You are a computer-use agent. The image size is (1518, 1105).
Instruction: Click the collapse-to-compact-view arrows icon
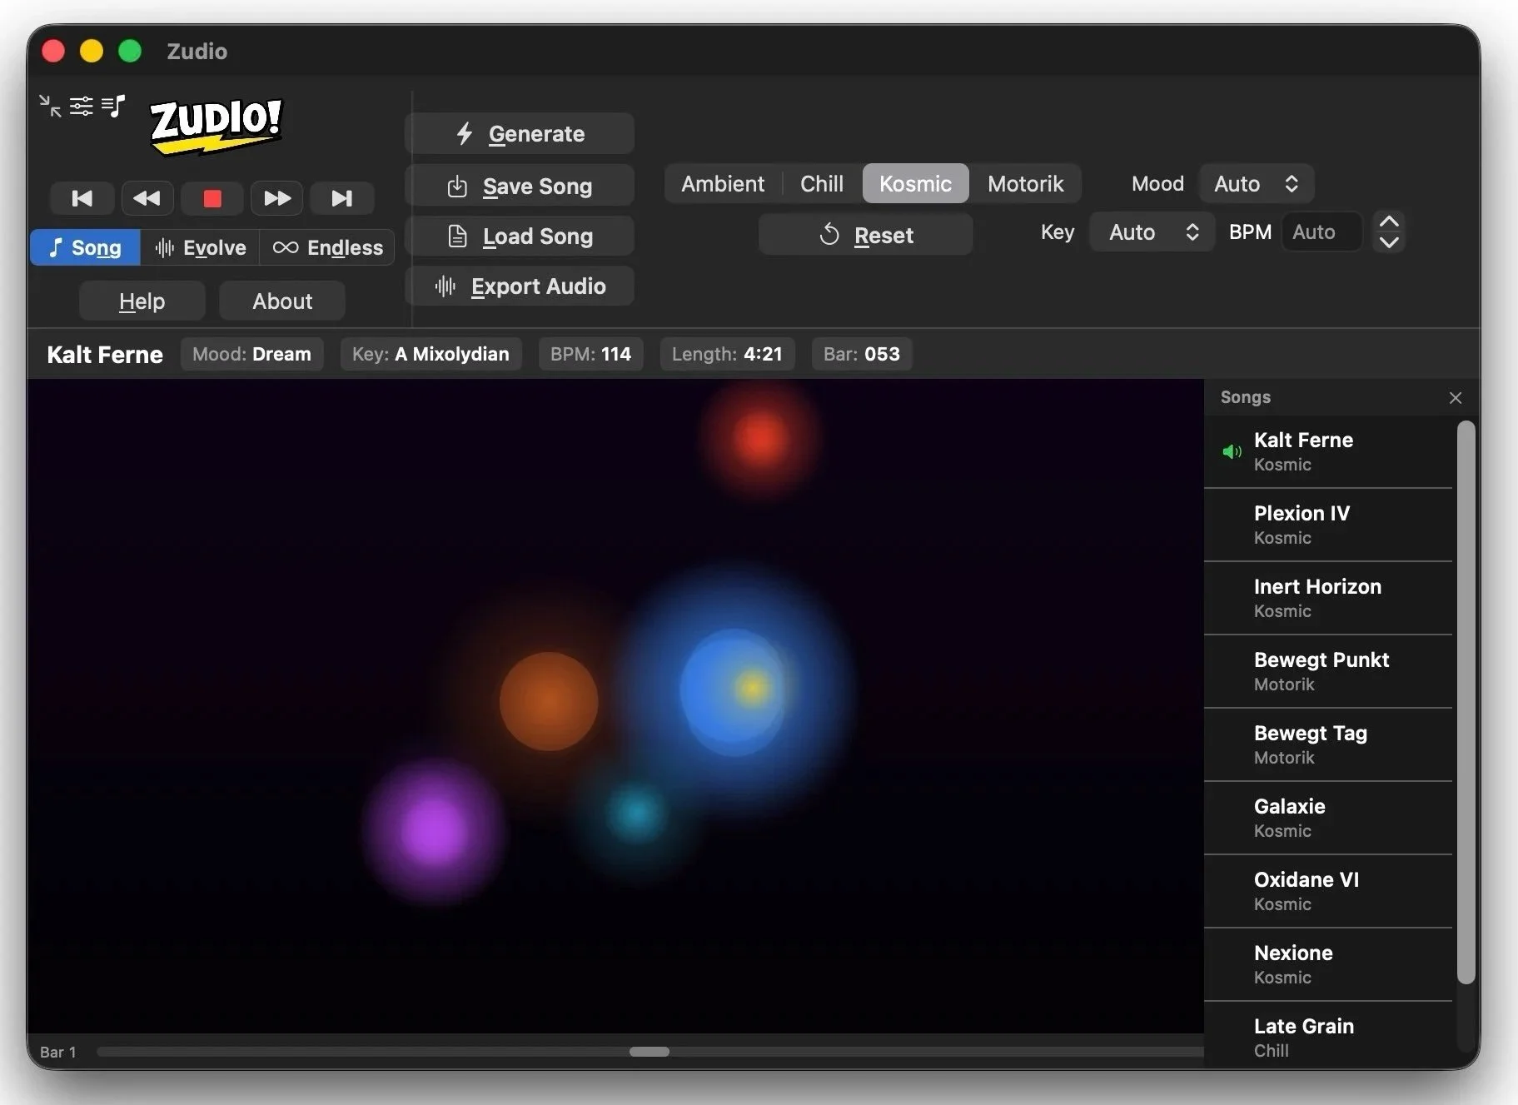point(48,106)
